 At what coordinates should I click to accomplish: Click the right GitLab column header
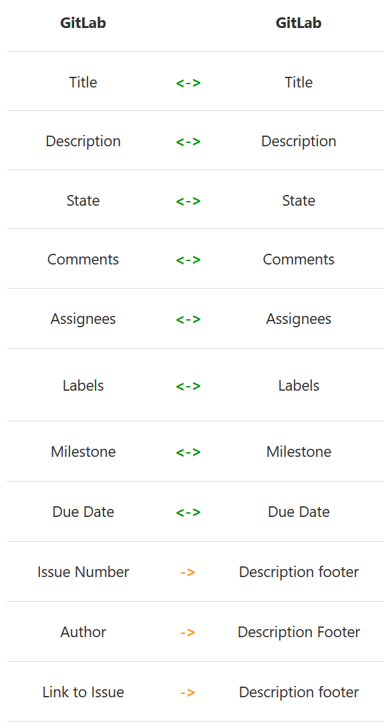tap(299, 23)
